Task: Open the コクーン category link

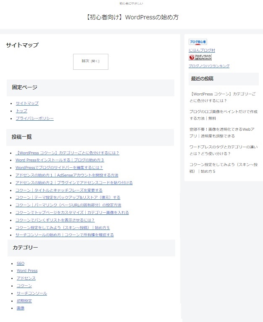Action: [24, 286]
